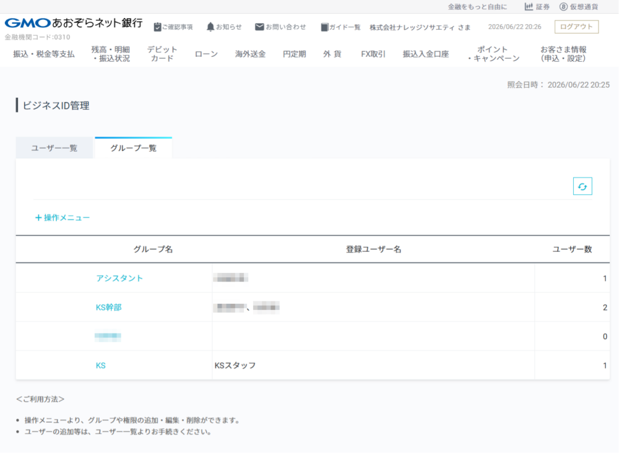Click the user count 0 cell

click(605, 337)
